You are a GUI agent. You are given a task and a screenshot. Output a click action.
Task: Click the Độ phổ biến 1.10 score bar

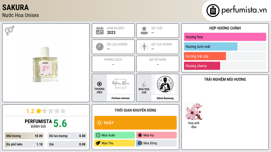click(24, 144)
